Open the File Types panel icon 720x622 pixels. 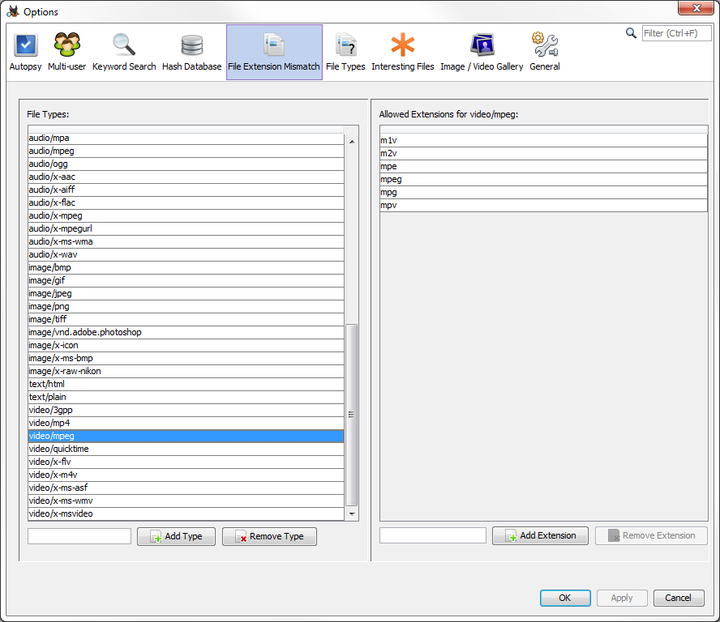[x=345, y=49]
